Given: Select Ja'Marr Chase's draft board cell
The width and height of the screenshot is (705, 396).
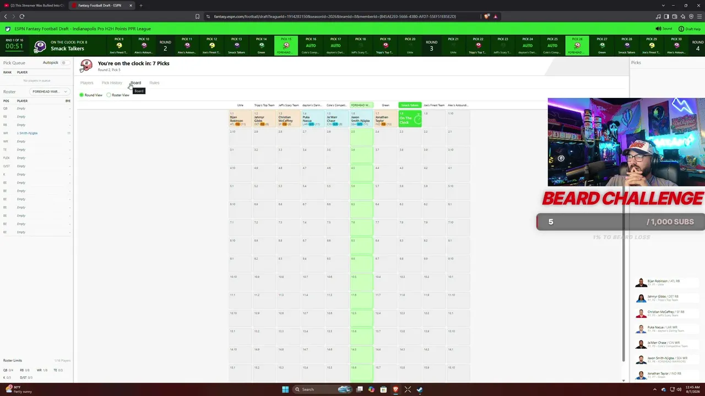Looking at the screenshot, I should coord(337,119).
